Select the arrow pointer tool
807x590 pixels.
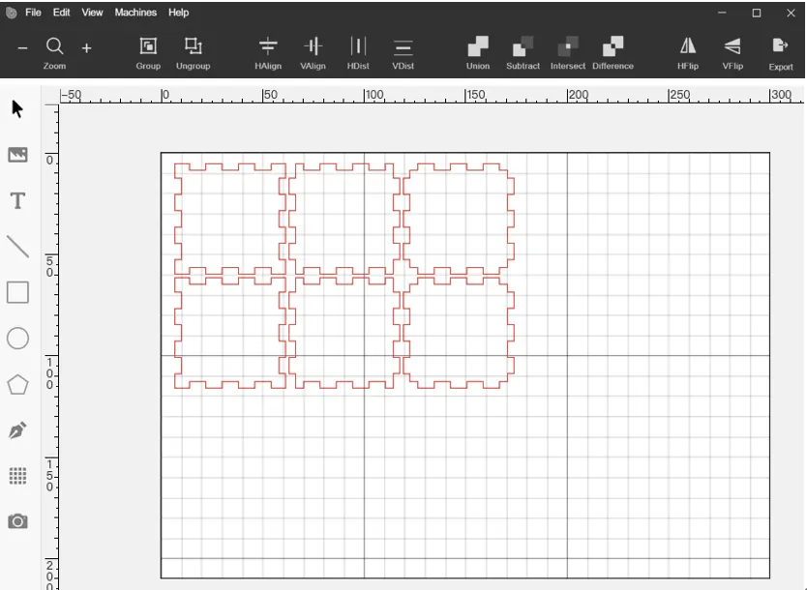[x=17, y=109]
